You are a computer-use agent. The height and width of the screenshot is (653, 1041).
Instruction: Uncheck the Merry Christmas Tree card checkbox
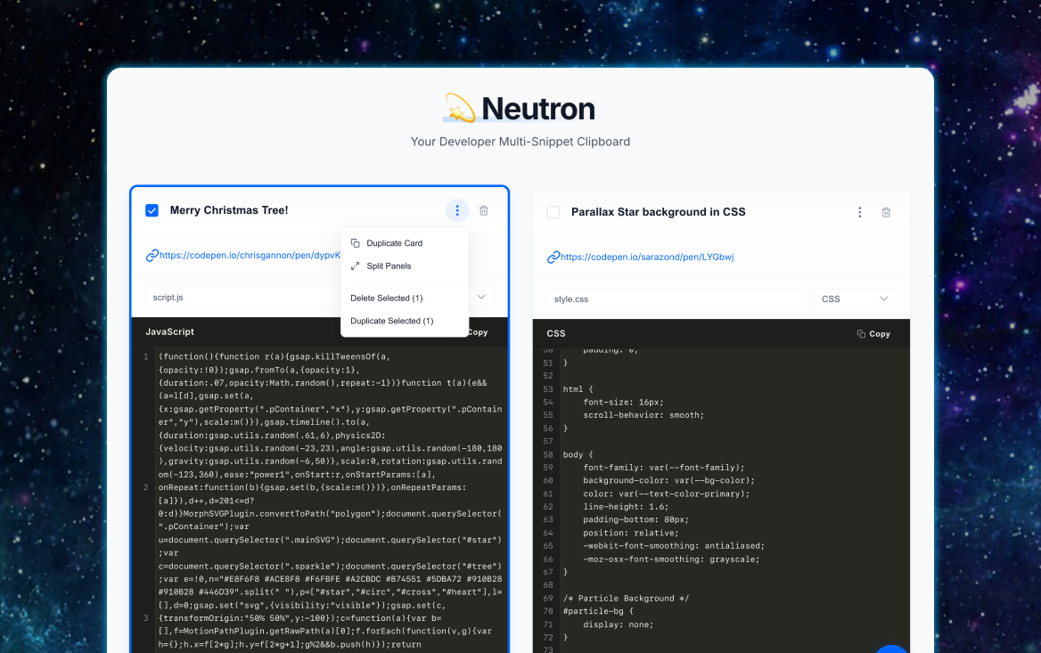(152, 210)
